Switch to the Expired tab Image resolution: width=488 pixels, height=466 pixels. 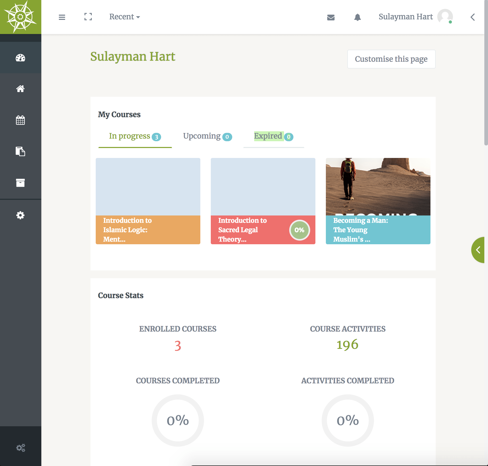274,137
